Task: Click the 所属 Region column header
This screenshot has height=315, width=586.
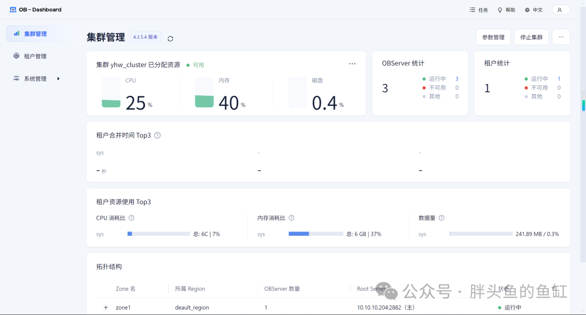Action: [x=190, y=289]
